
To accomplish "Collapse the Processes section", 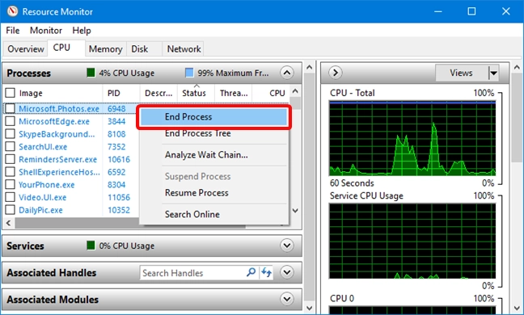I will coord(287,73).
